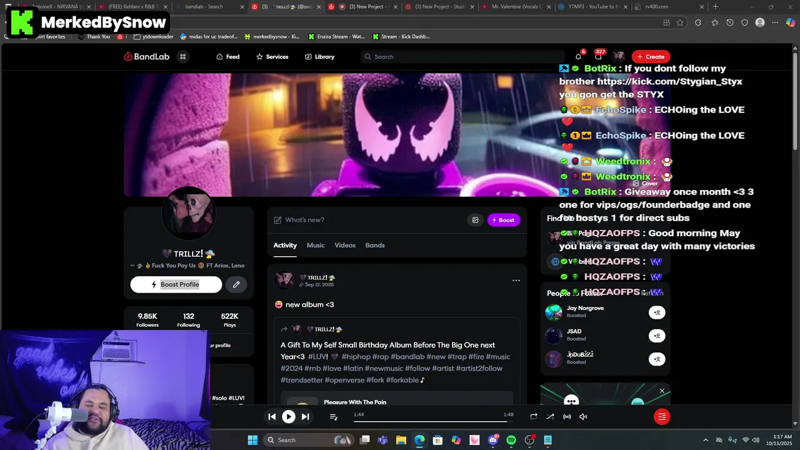Click the Boost Profile button
Viewport: 800px width, 450px height.
click(176, 284)
